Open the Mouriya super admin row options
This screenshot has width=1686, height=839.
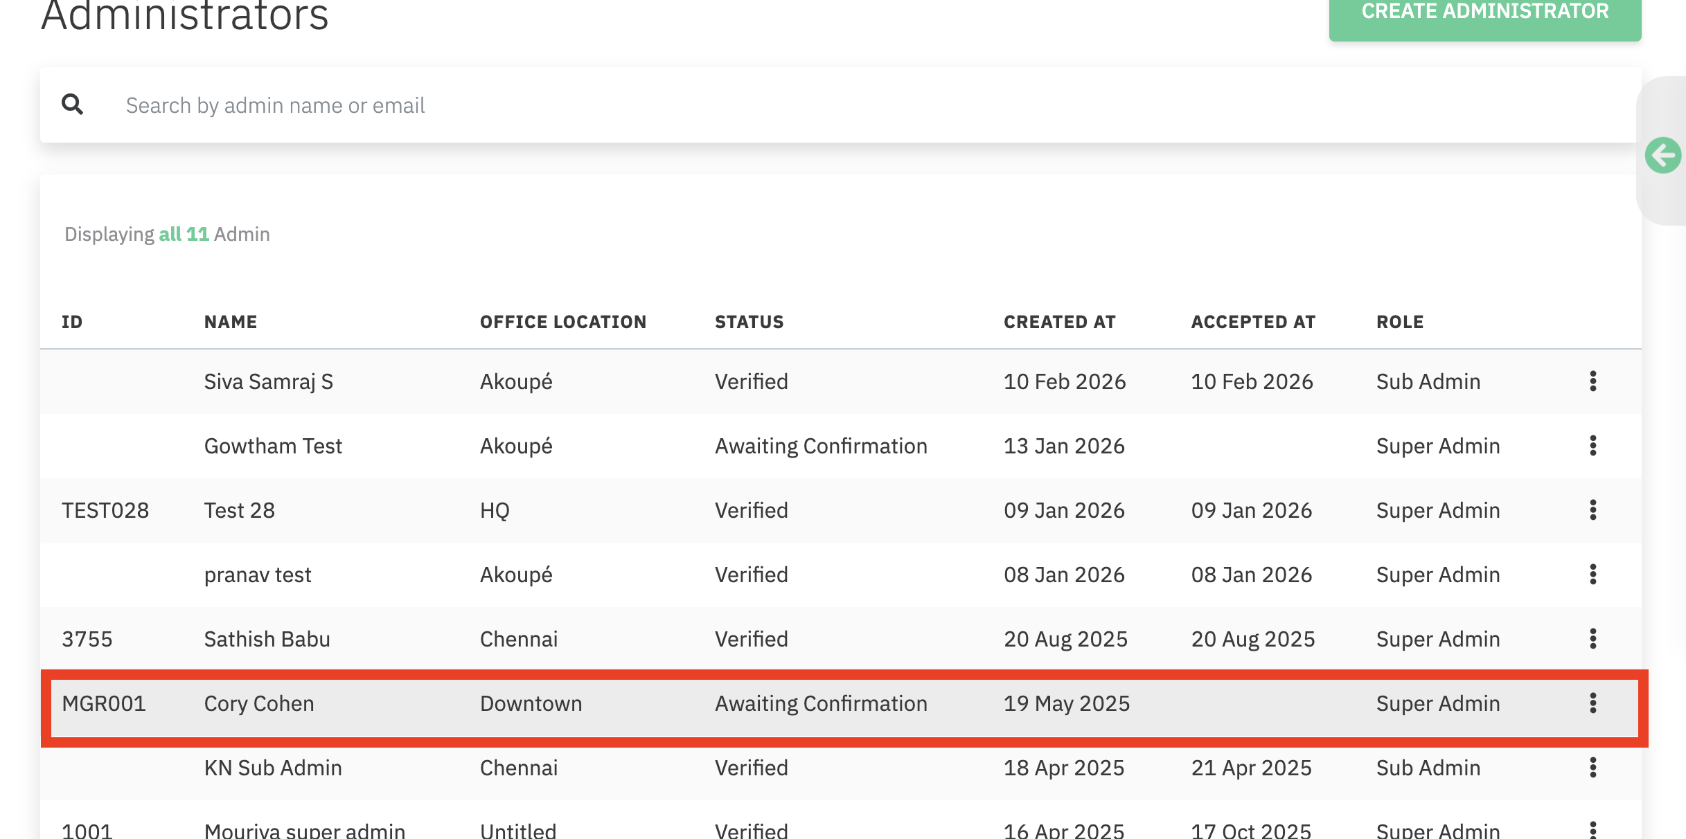pyautogui.click(x=1592, y=829)
